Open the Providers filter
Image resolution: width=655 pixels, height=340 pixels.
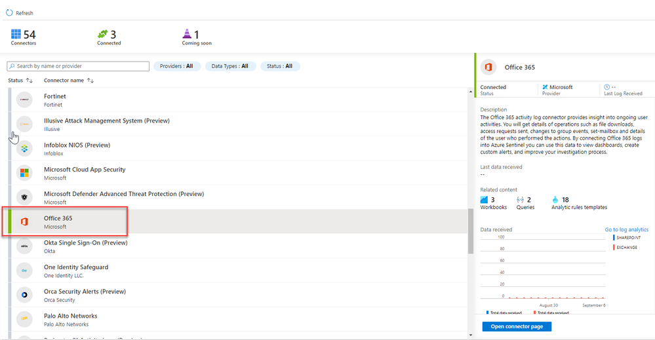[x=177, y=66]
